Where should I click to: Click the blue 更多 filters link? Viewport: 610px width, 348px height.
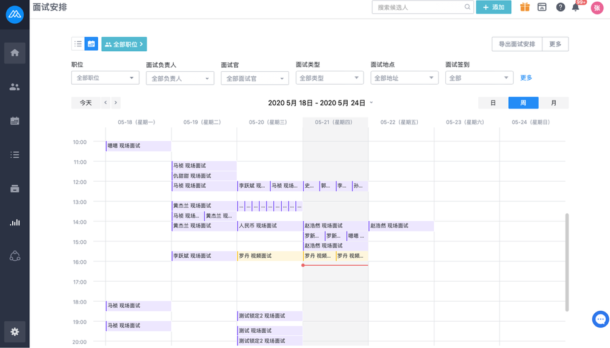click(526, 78)
